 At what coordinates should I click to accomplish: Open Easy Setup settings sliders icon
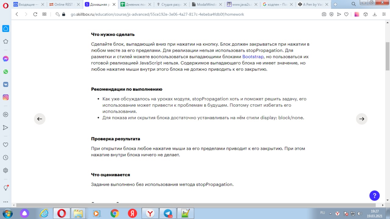tap(384, 14)
